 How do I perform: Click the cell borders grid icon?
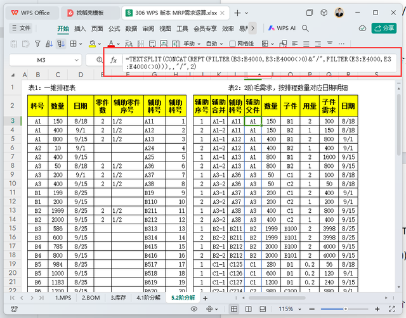coord(74,44)
